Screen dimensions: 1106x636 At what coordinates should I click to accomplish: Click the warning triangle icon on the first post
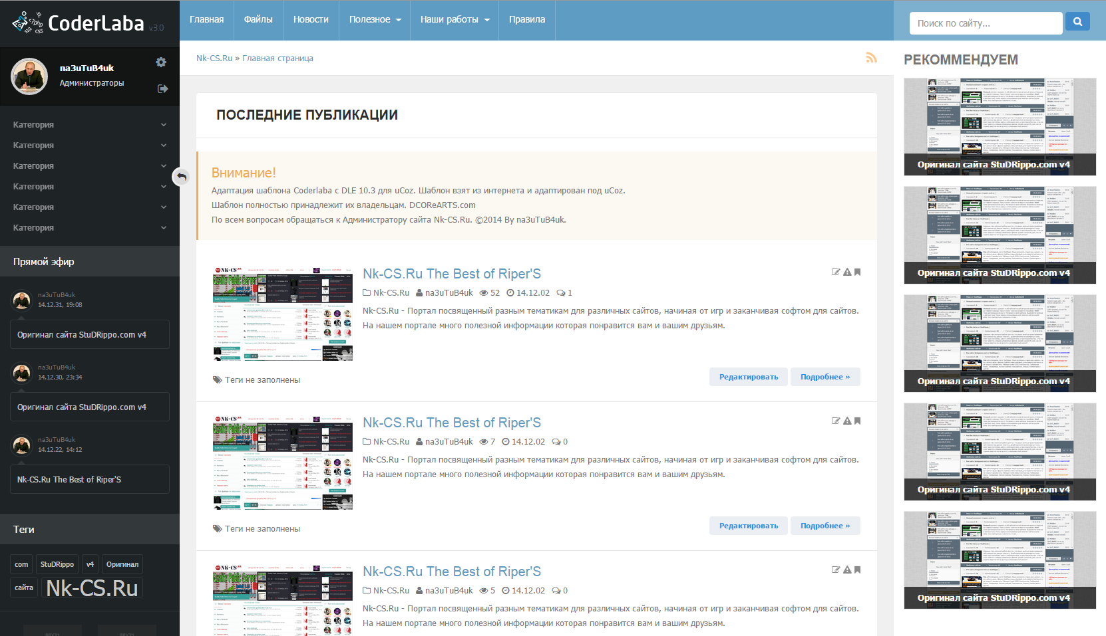point(847,272)
